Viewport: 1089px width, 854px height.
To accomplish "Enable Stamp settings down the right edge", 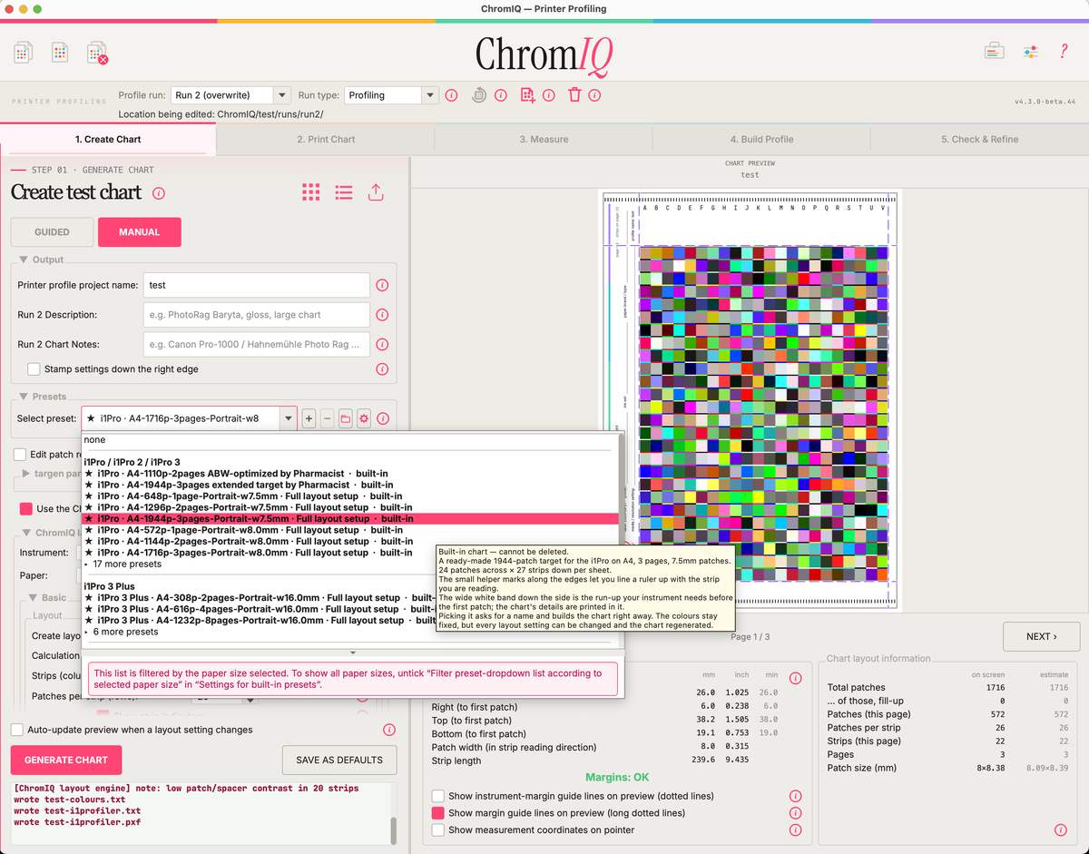I will pyautogui.click(x=34, y=369).
